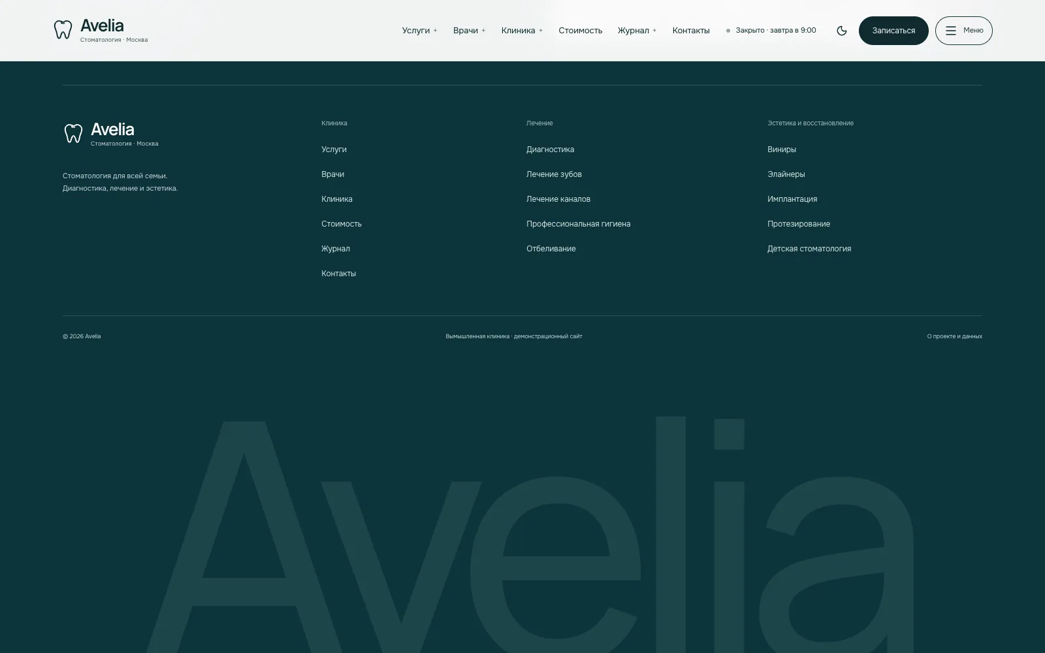The width and height of the screenshot is (1045, 653).
Task: Open Стоимость in the top navigation
Action: [x=580, y=31]
